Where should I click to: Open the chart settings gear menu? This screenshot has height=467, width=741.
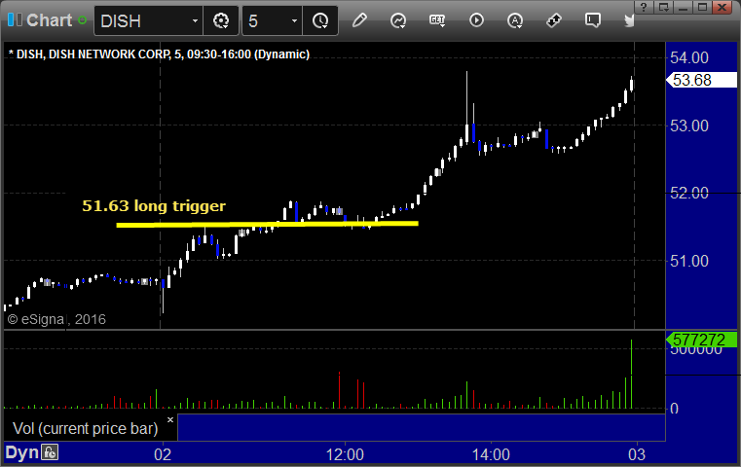coord(221,20)
